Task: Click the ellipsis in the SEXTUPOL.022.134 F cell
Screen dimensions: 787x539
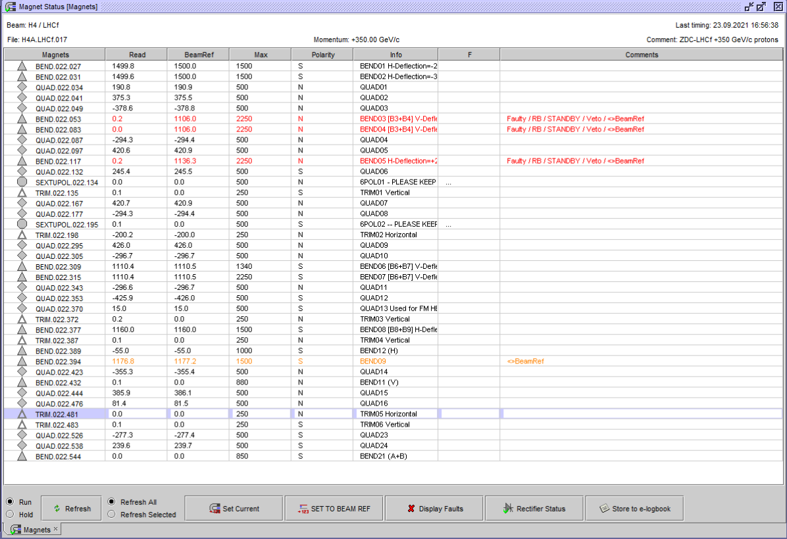Action: (x=448, y=183)
